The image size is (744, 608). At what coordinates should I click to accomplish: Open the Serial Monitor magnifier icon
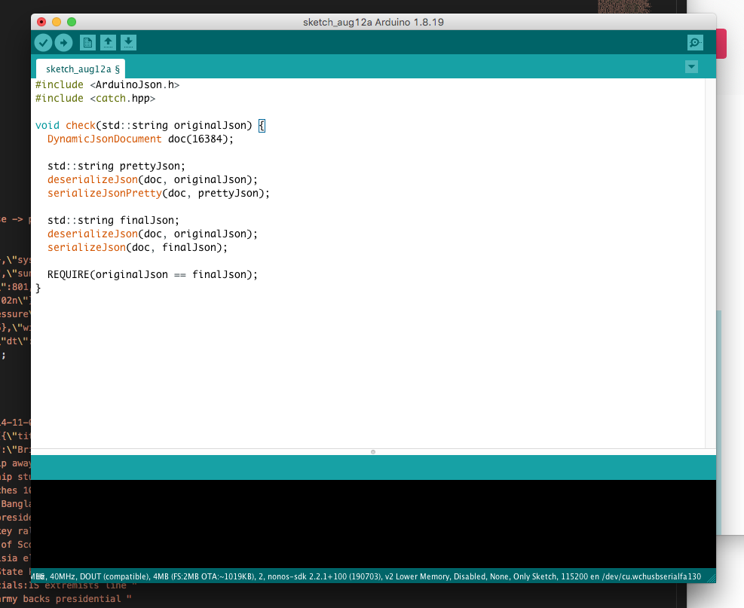[x=695, y=43]
